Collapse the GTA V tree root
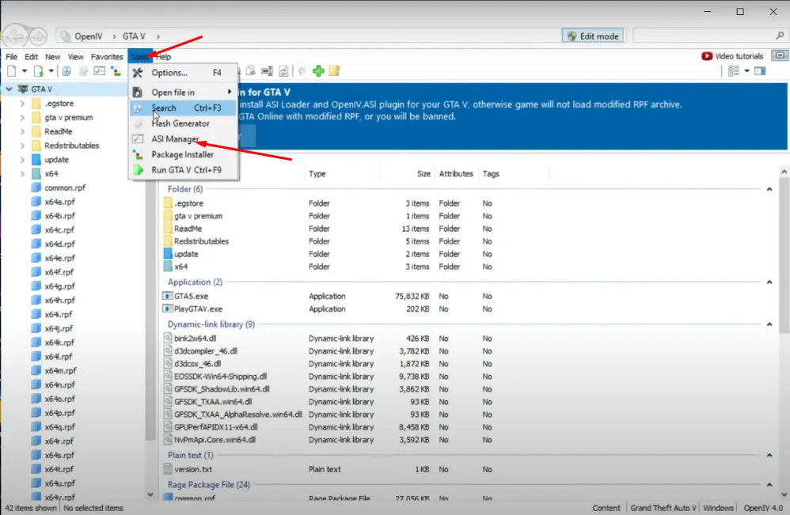Image resolution: width=790 pixels, height=515 pixels. [9, 89]
